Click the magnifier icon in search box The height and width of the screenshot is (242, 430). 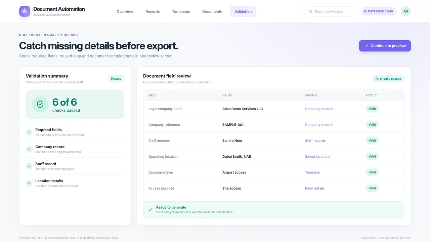(311, 11)
